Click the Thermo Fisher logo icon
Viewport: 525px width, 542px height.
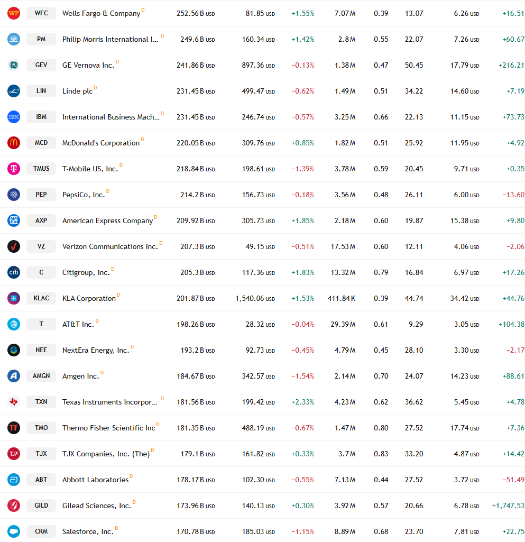pos(13,428)
